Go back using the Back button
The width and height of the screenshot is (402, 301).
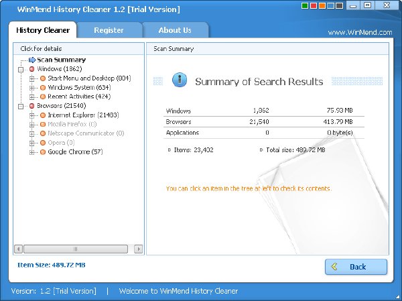(x=356, y=267)
